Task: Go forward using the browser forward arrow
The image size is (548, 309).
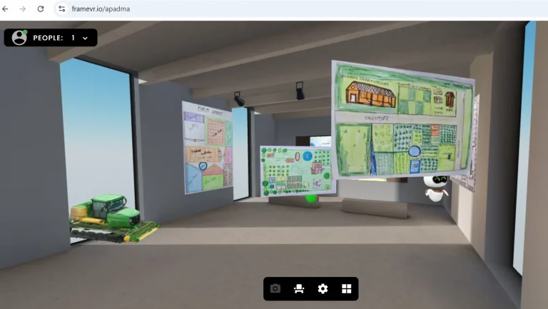Action: 23,9
